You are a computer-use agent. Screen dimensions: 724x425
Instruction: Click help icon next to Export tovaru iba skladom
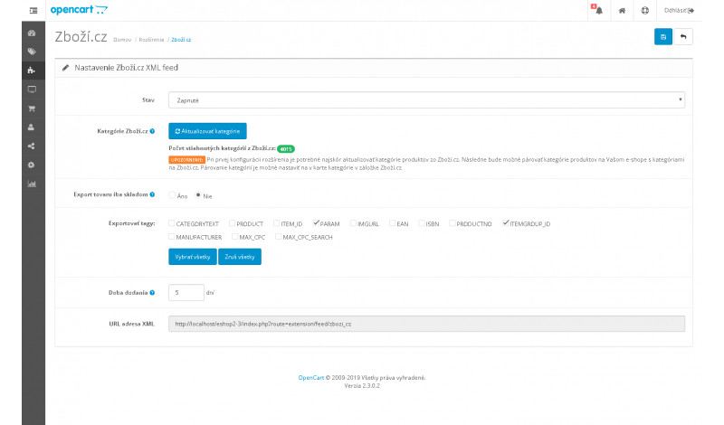pyautogui.click(x=152, y=194)
